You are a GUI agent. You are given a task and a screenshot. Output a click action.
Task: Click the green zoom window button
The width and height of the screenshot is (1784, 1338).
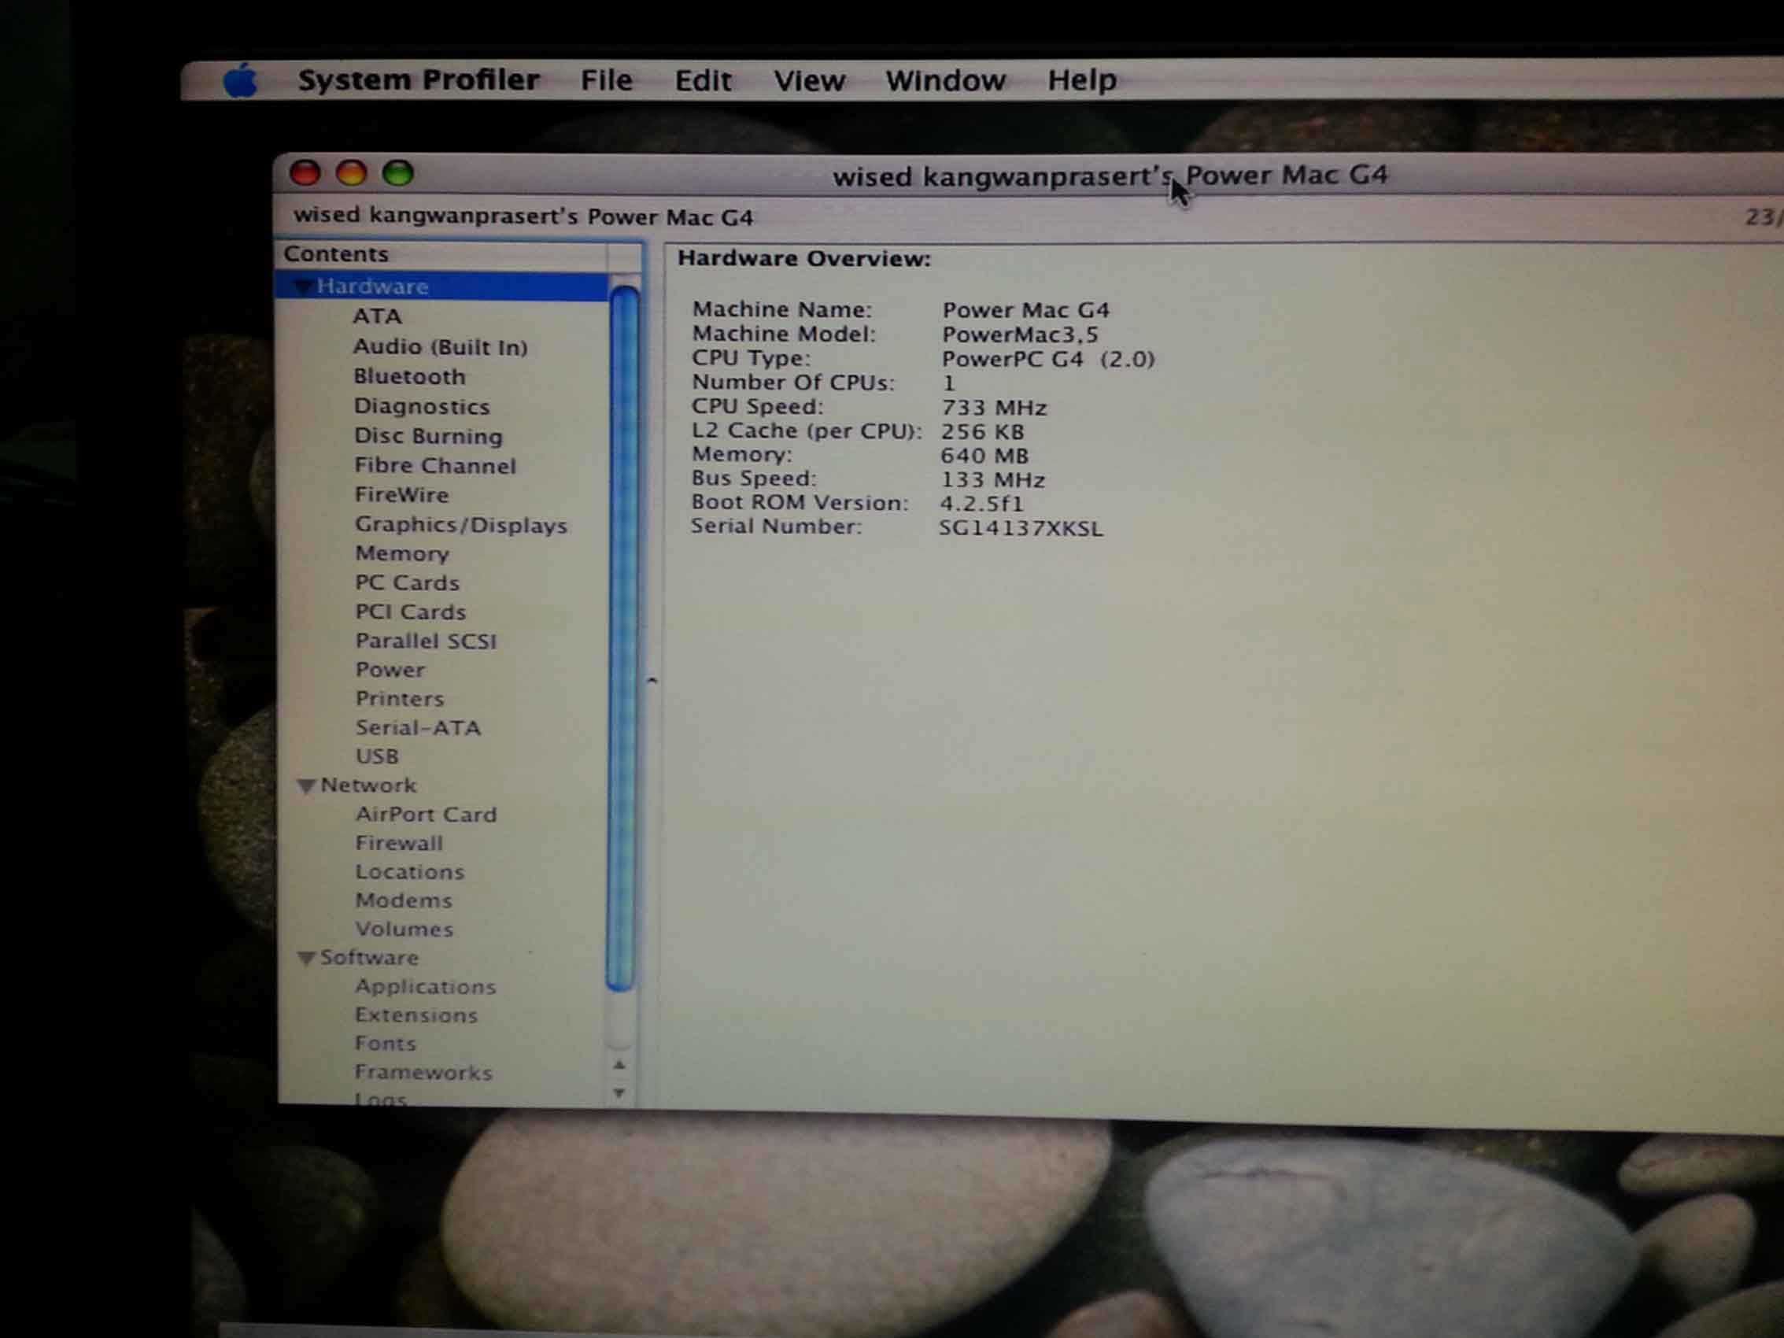397,172
